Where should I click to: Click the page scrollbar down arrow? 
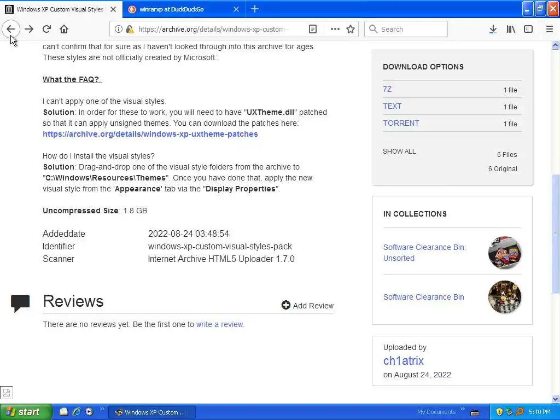[x=556, y=399]
